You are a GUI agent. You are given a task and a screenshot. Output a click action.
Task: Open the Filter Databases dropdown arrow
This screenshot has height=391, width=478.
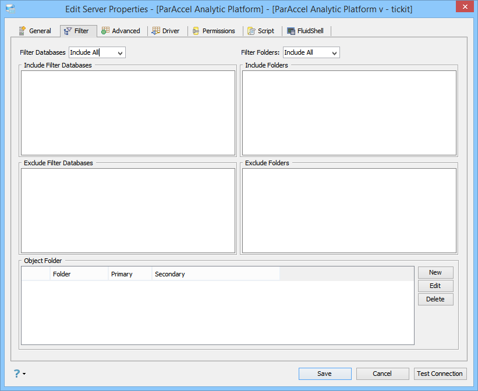pyautogui.click(x=120, y=53)
